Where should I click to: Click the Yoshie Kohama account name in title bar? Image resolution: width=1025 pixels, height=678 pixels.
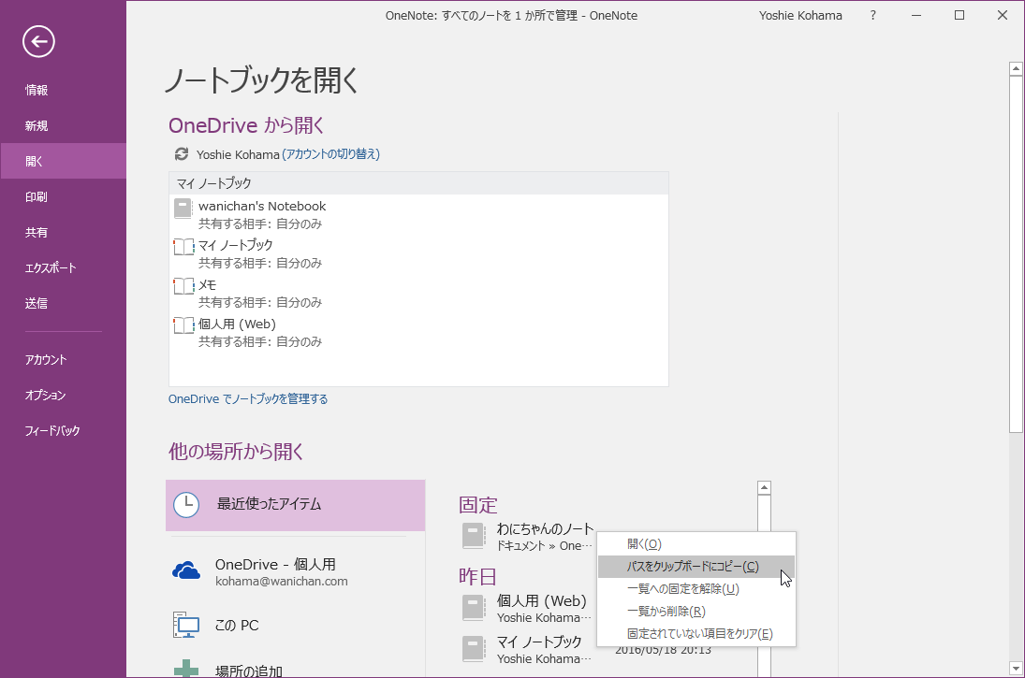point(800,15)
